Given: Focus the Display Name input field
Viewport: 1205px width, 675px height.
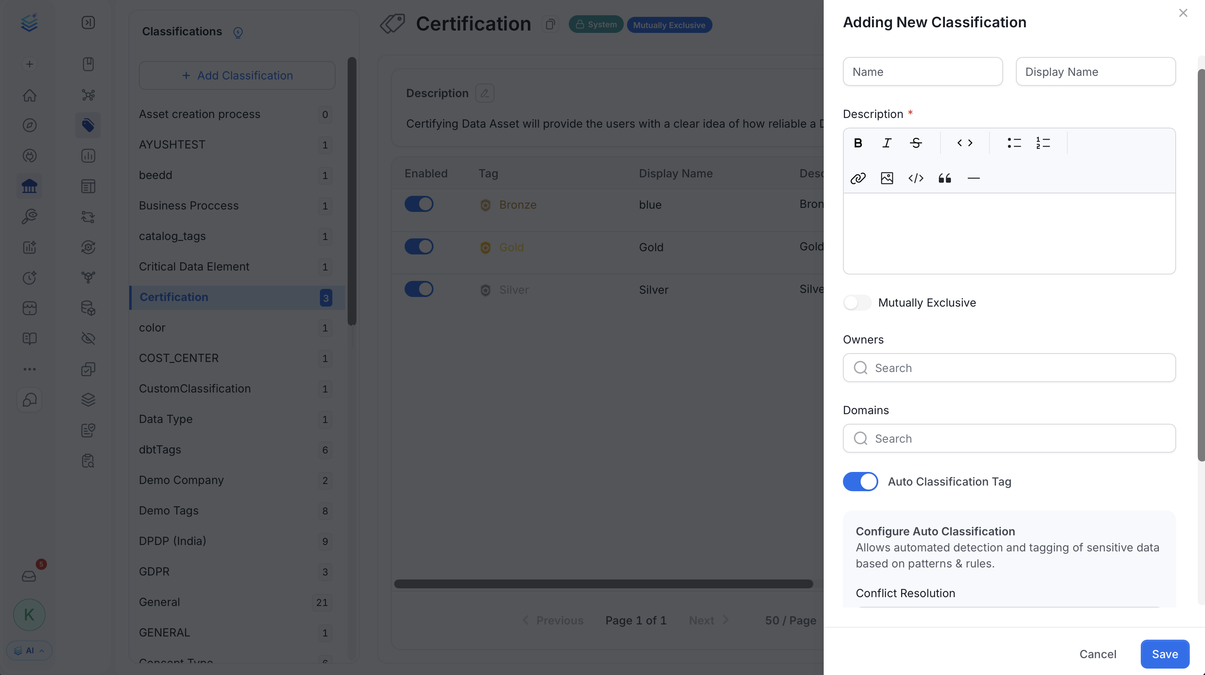Looking at the screenshot, I should (1095, 71).
